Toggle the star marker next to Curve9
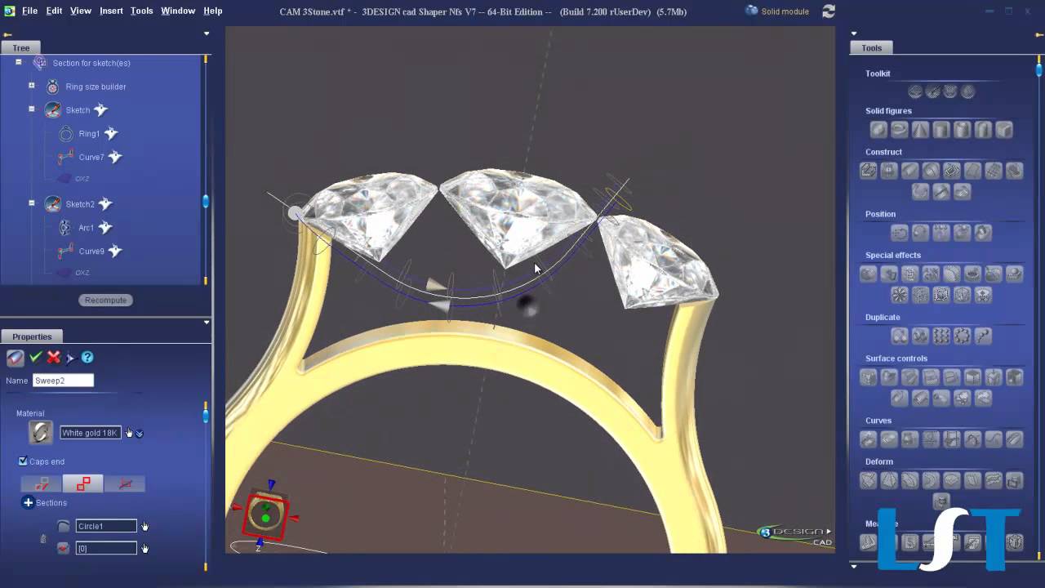The width and height of the screenshot is (1045, 588). click(x=115, y=251)
